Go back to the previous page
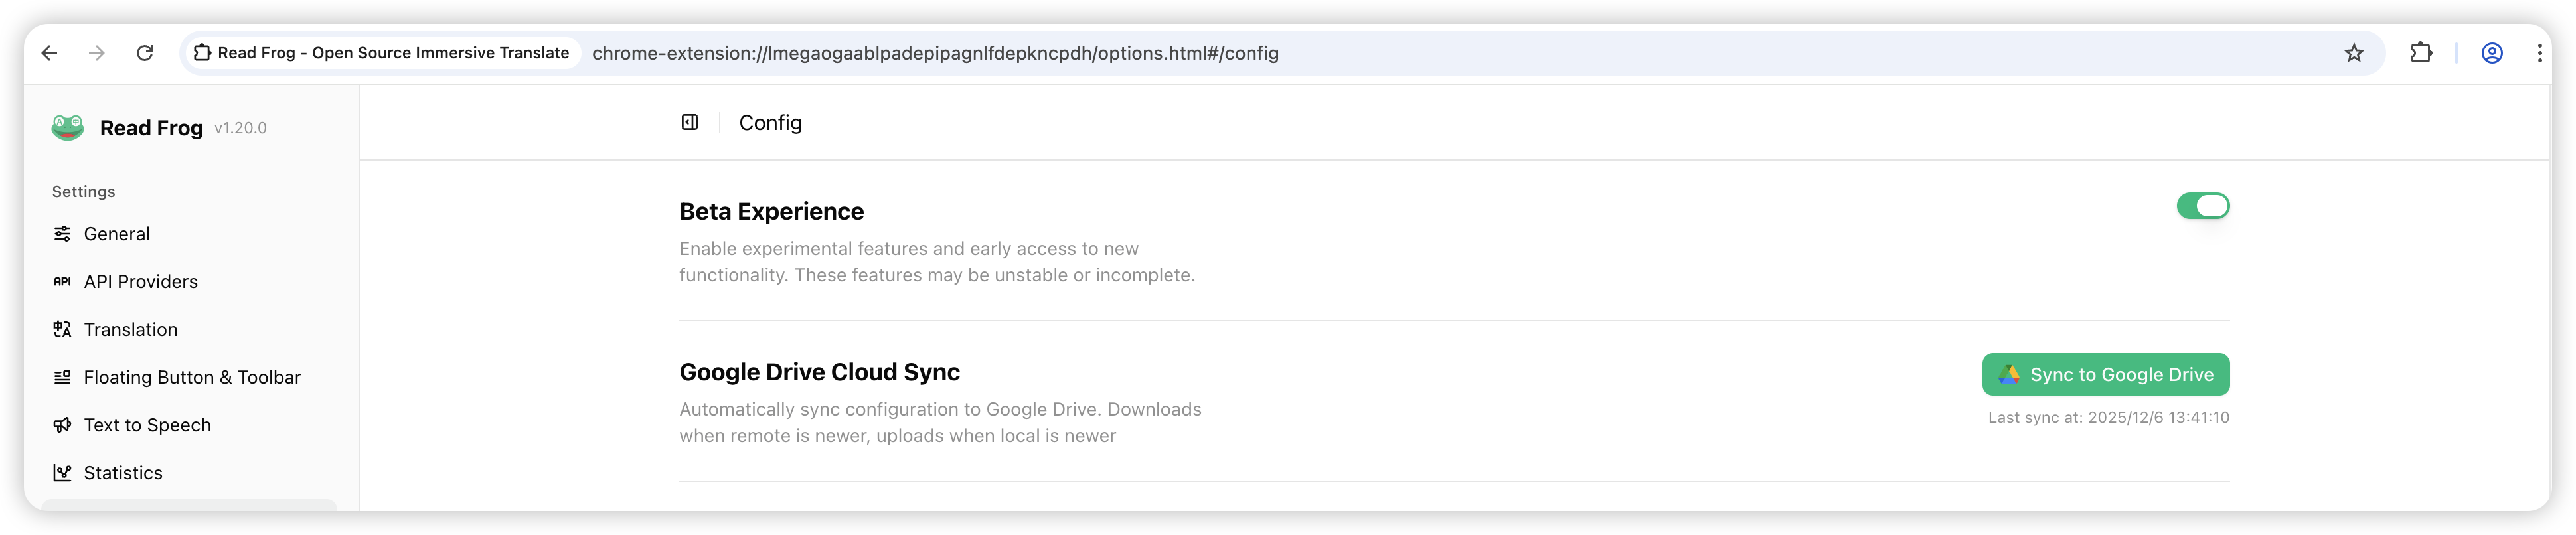This screenshot has width=2576, height=535. pos(49,53)
